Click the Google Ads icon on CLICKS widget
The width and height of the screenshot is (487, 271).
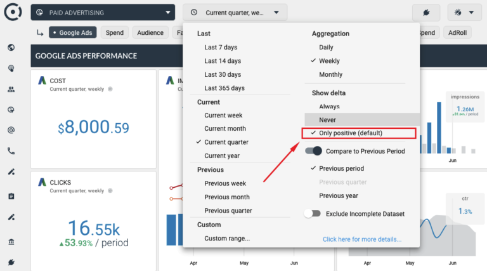[42, 182]
